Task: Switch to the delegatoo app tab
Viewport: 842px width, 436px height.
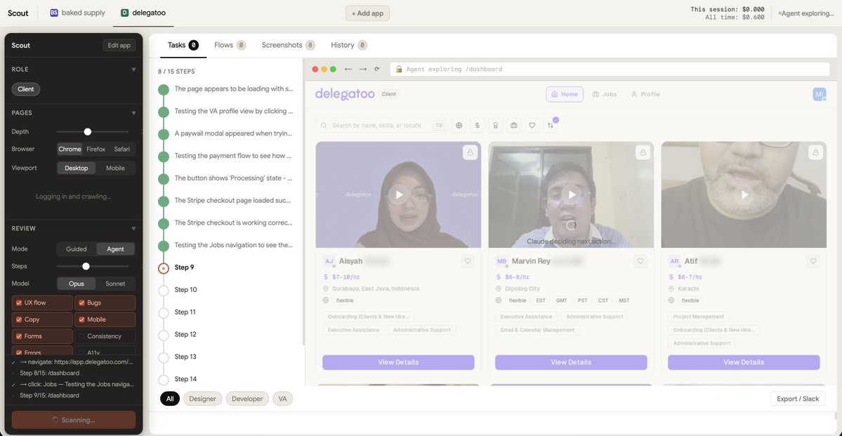Action: [x=143, y=13]
